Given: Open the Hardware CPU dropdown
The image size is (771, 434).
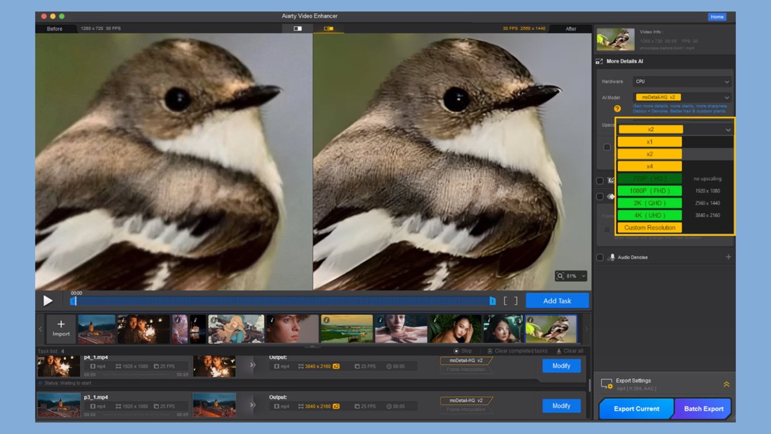Looking at the screenshot, I should tap(682, 82).
